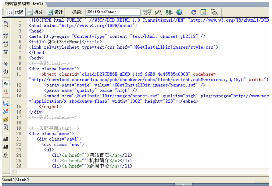Click the <body> tag on line 8

(x=36, y=58)
